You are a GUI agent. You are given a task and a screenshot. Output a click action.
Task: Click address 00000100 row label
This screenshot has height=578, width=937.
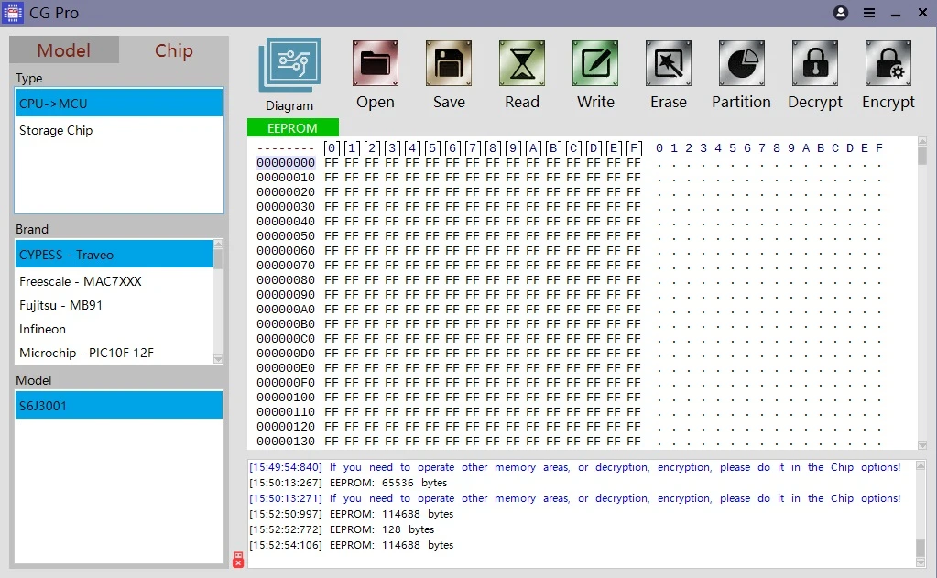tap(286, 397)
